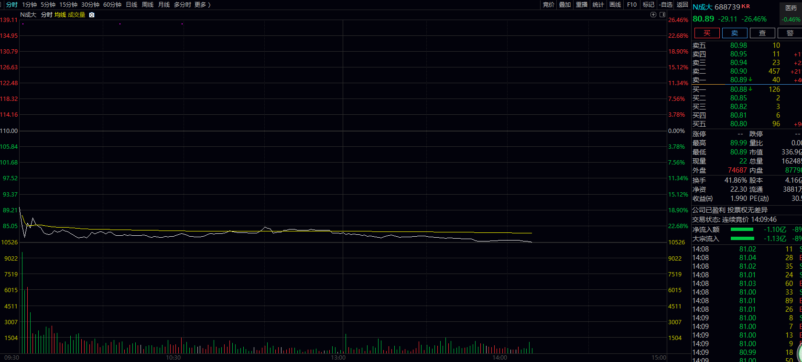Select the 买四 price 80.81

pos(738,115)
